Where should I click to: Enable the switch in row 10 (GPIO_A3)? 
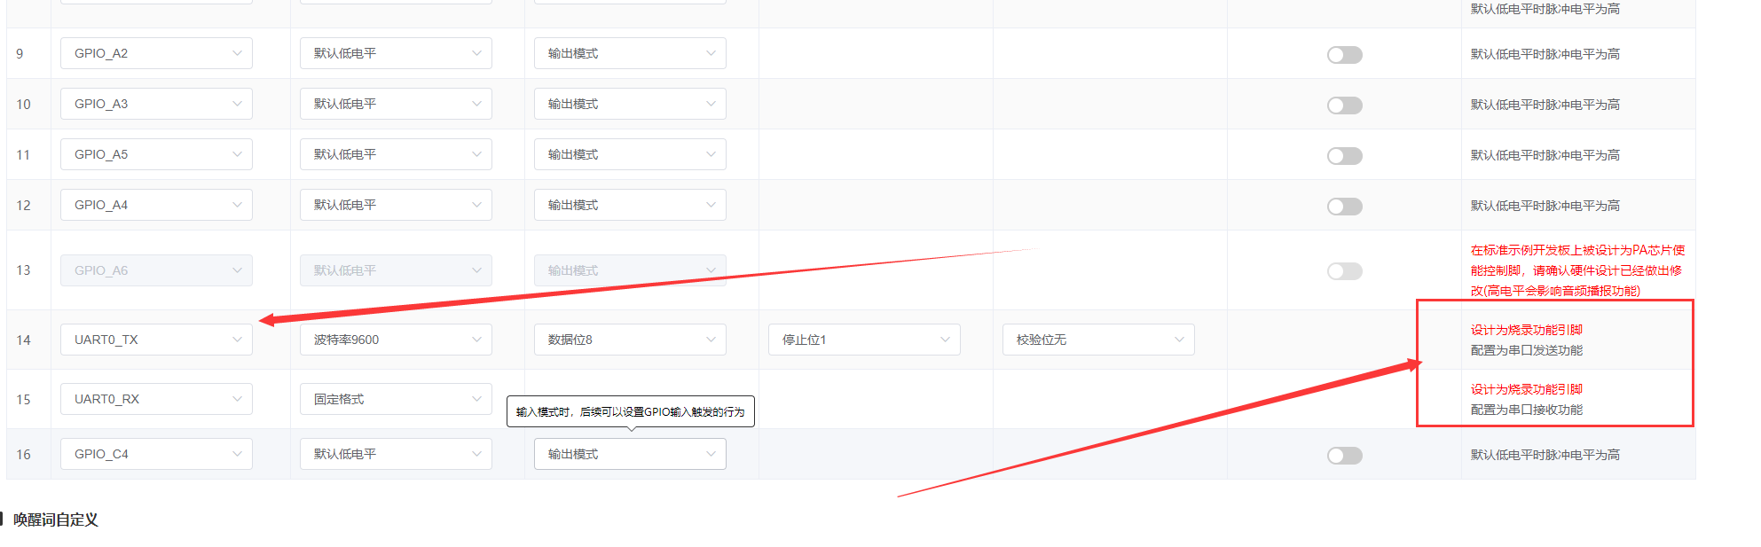click(x=1344, y=105)
